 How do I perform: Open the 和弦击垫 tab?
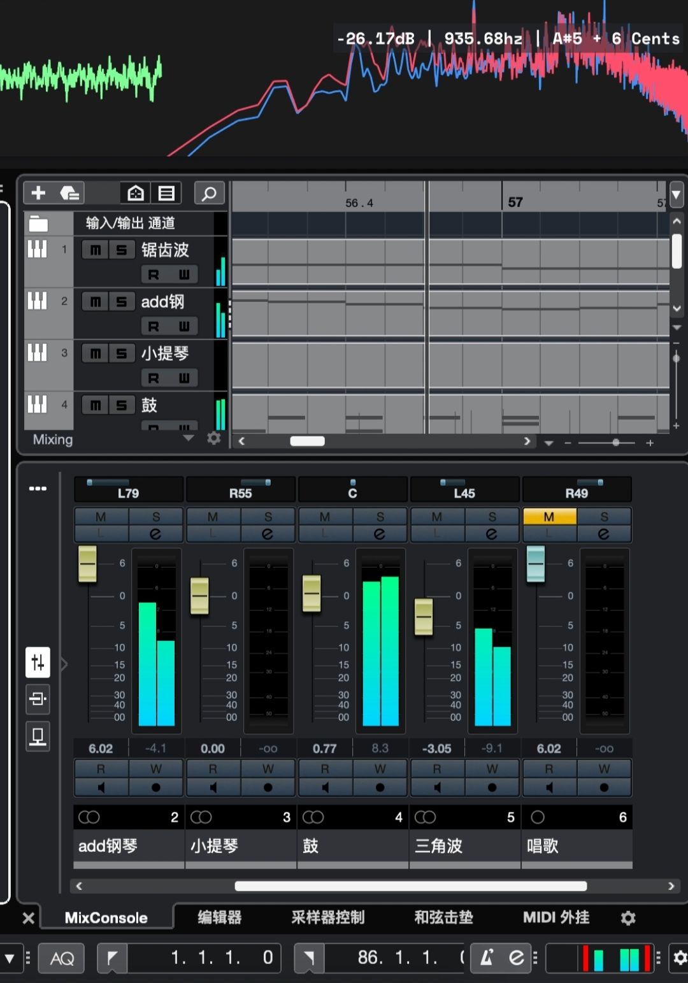(x=443, y=917)
